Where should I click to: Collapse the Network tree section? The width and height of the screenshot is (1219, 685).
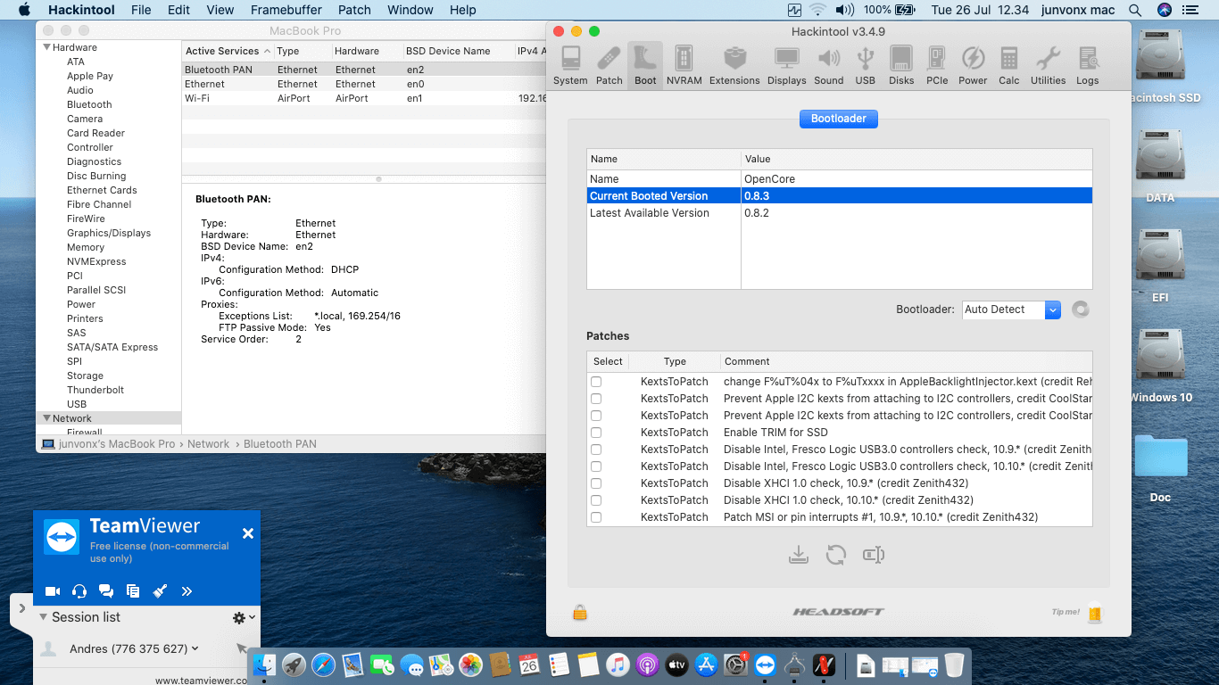[x=47, y=418]
